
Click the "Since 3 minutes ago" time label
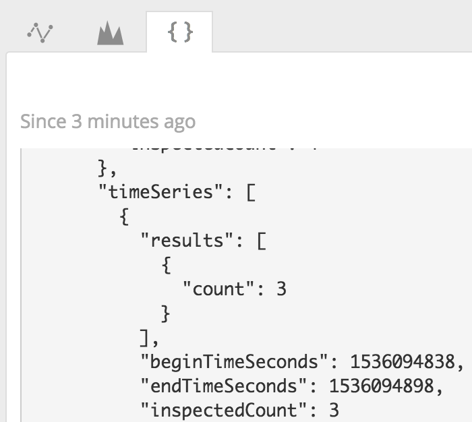coord(108,121)
